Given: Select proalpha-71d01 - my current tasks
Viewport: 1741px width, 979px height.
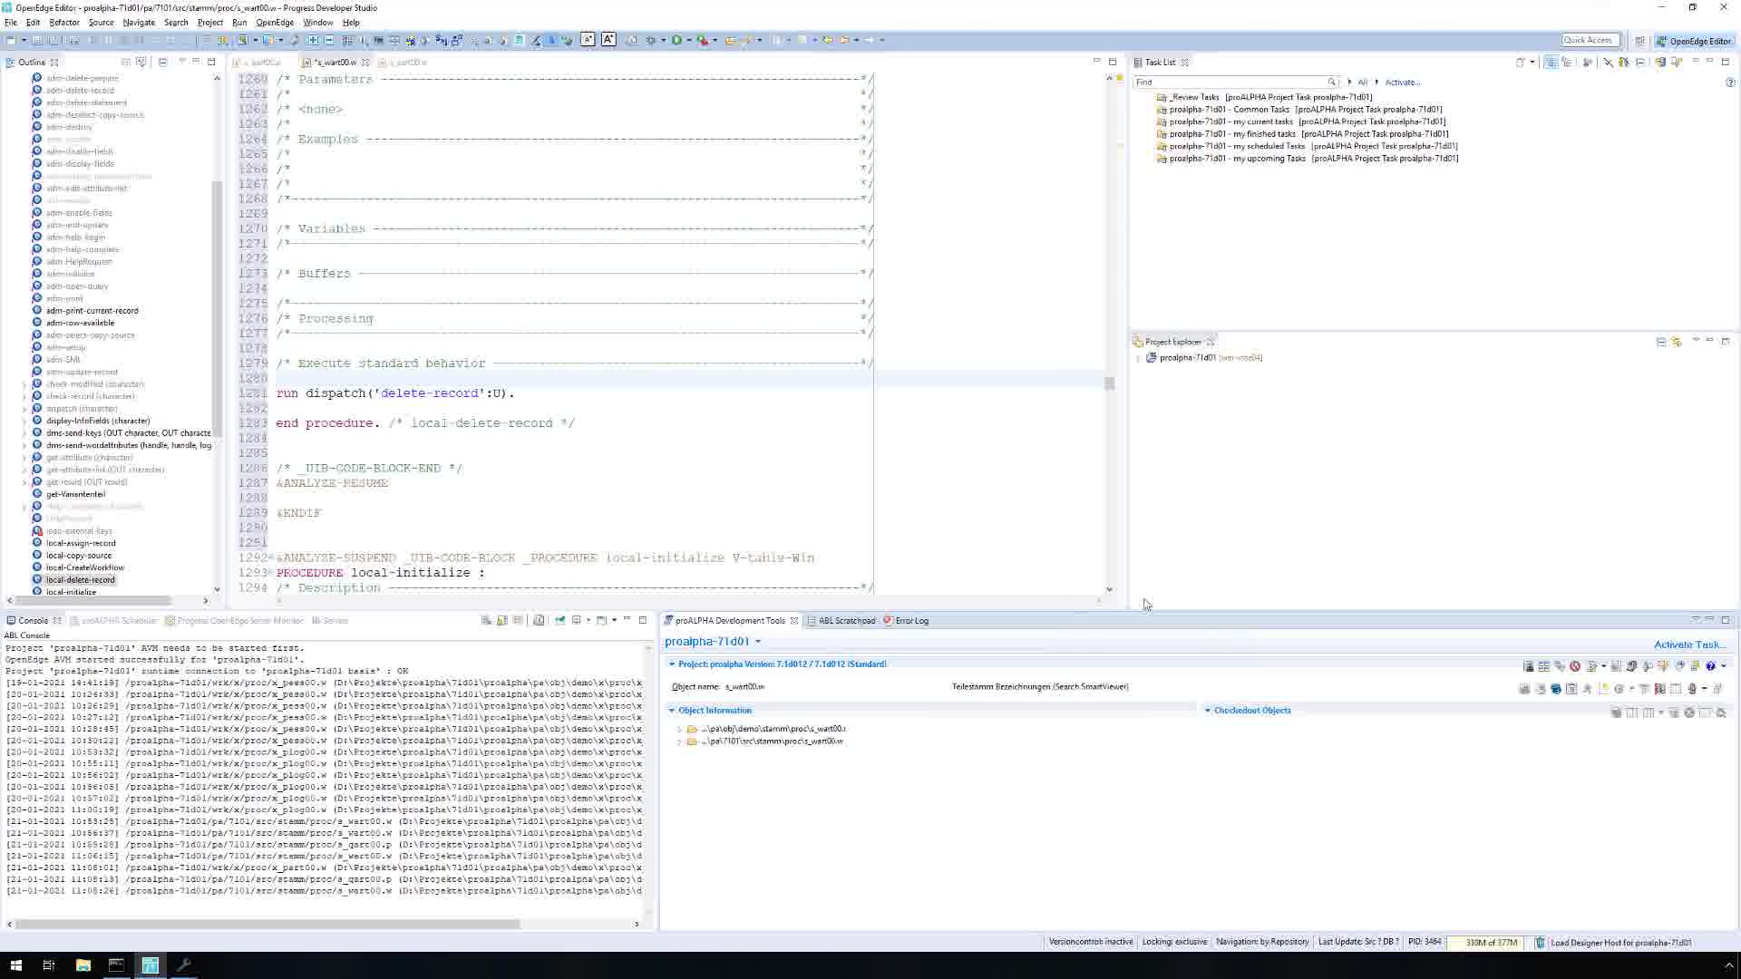Looking at the screenshot, I should point(1307,121).
